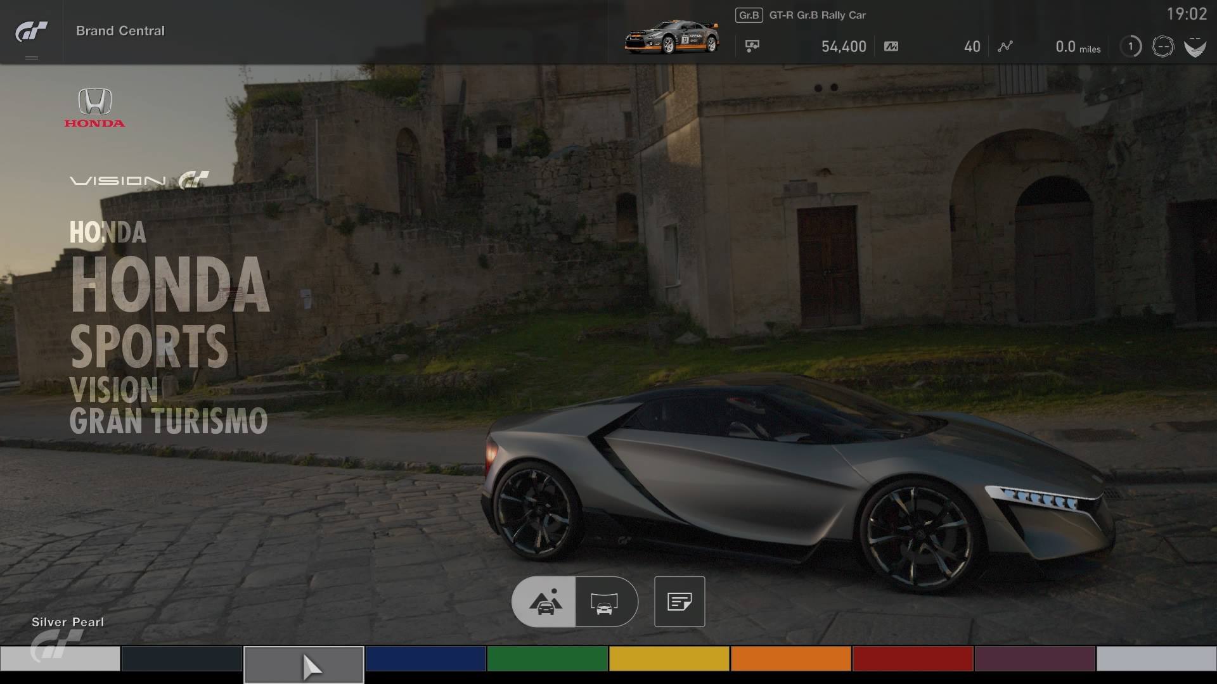Choose the dark navy black color swatch

181,659
